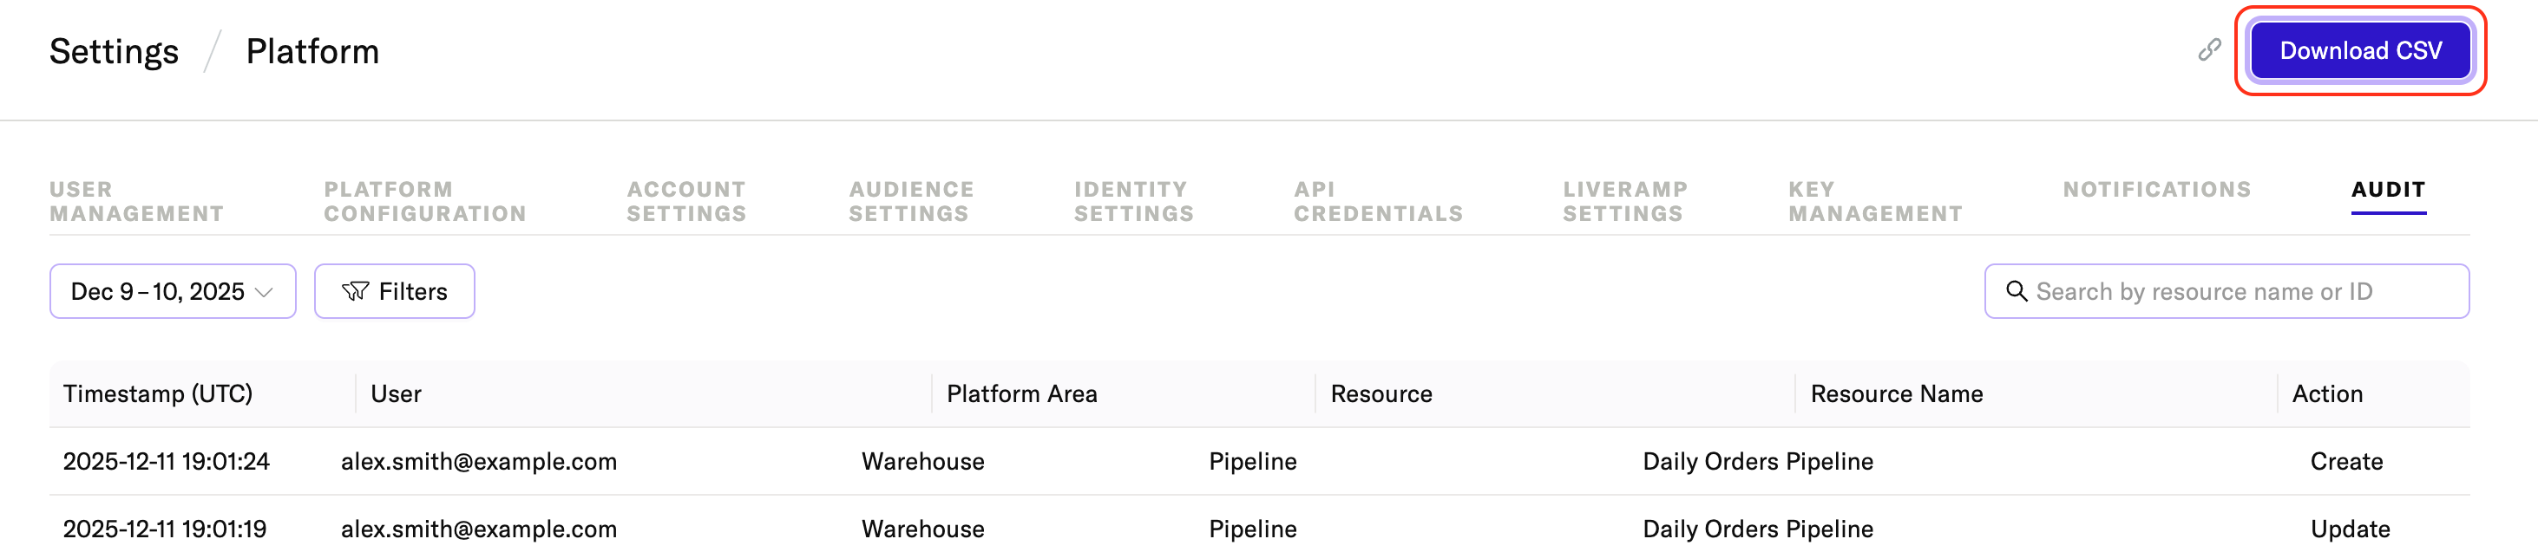Expand the Dec 9–10, 2025 date dropdown
The height and width of the screenshot is (552, 2538).
tap(173, 291)
